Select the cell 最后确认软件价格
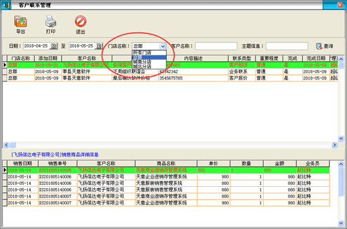The width and height of the screenshot is (347, 229). pos(135,78)
